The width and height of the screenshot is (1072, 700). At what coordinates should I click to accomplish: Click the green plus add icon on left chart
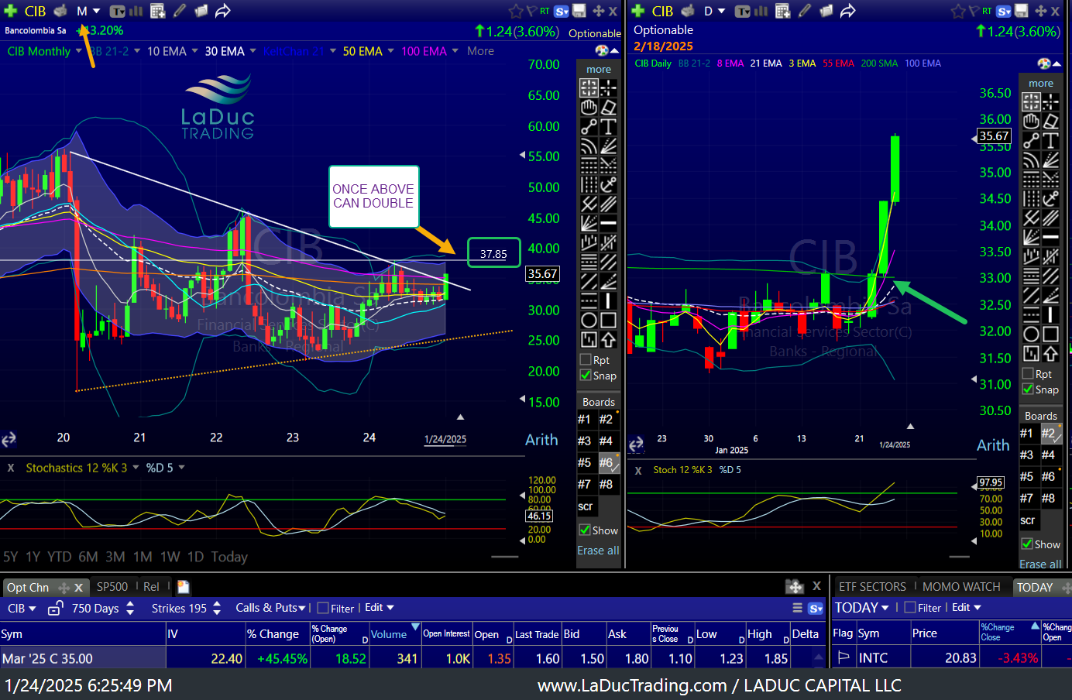tap(11, 11)
